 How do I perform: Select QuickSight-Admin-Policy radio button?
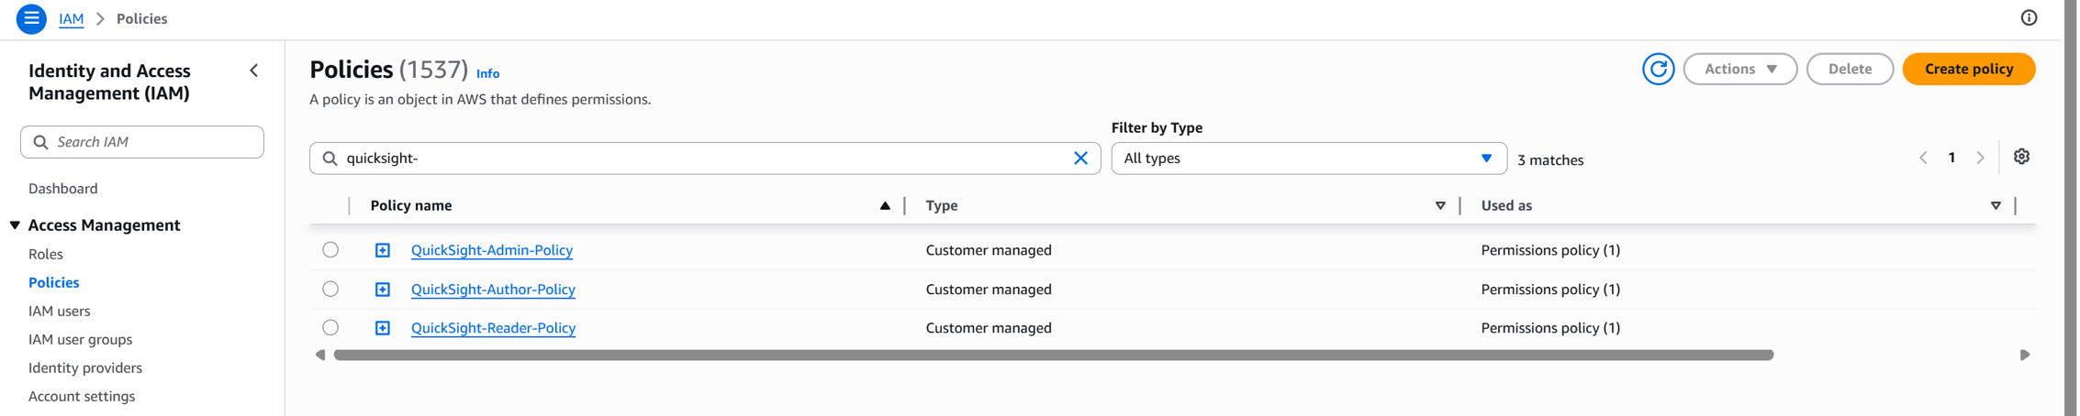tap(330, 249)
